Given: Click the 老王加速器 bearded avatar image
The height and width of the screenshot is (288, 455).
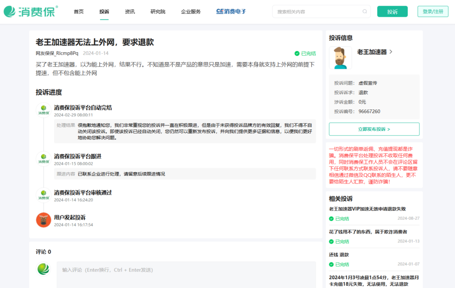Looking at the screenshot, I should tap(340, 58).
